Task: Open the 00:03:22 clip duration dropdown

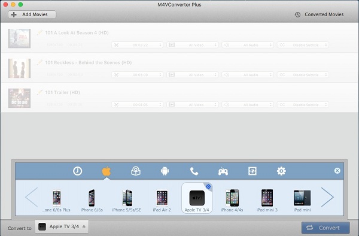Action: tap(137, 45)
